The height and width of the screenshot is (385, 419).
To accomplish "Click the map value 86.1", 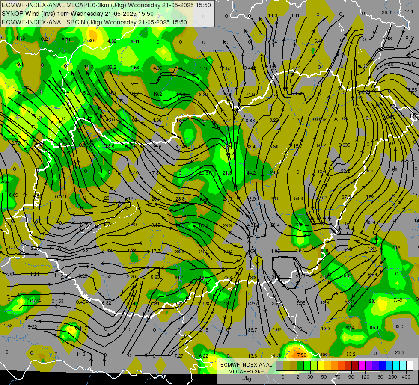I will click(x=374, y=327).
